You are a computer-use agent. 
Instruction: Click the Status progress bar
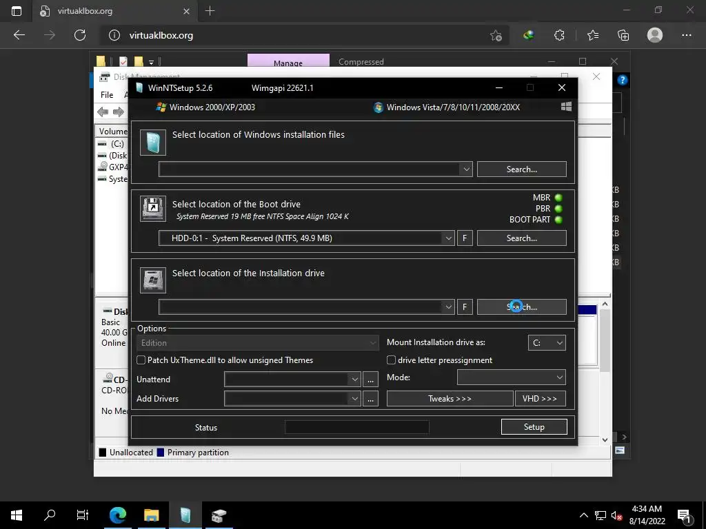click(357, 427)
